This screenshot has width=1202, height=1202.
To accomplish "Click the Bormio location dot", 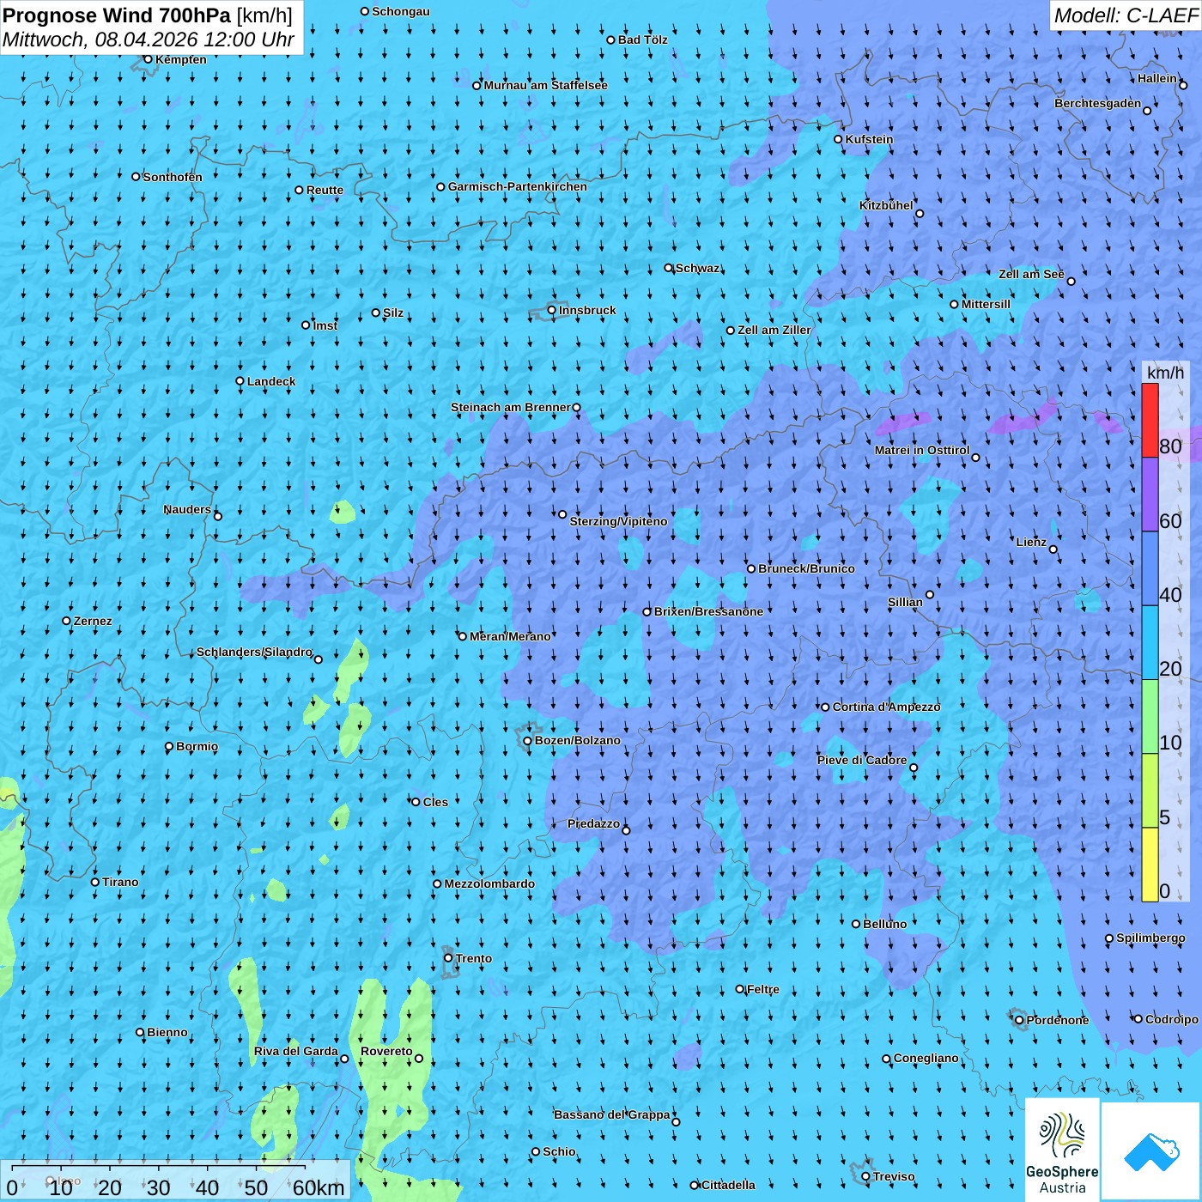I will click(x=169, y=746).
